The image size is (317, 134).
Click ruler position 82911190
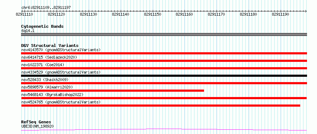[x=280, y=14]
